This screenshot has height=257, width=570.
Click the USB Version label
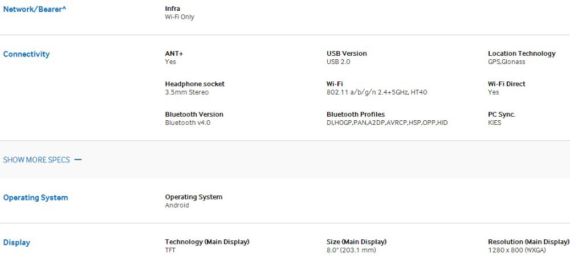point(347,54)
